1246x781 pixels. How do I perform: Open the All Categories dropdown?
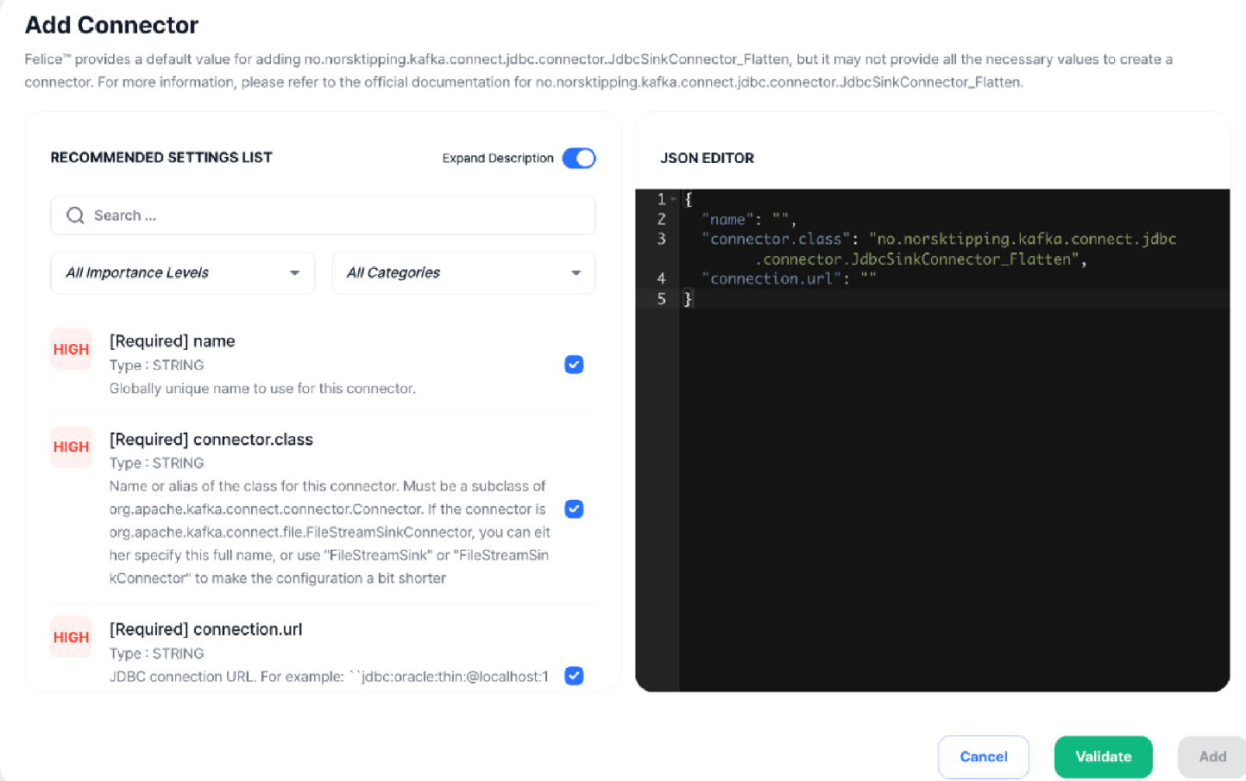[463, 272]
